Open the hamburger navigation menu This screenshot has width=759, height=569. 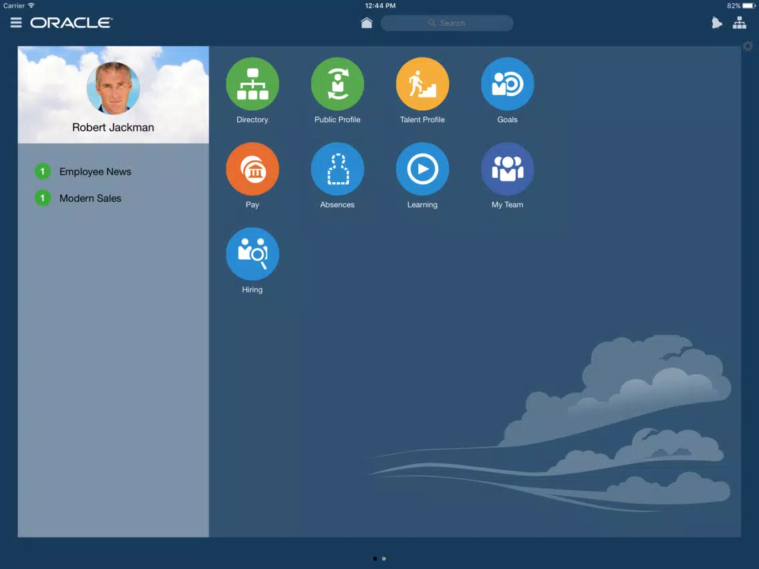pyautogui.click(x=15, y=22)
